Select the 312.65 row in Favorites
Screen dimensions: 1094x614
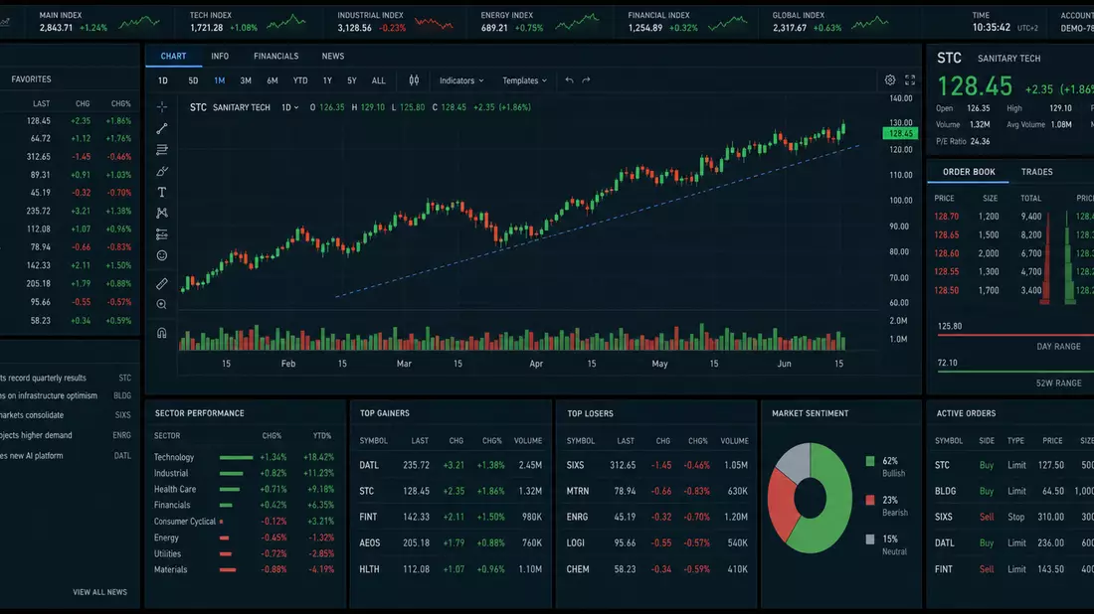click(x=69, y=157)
